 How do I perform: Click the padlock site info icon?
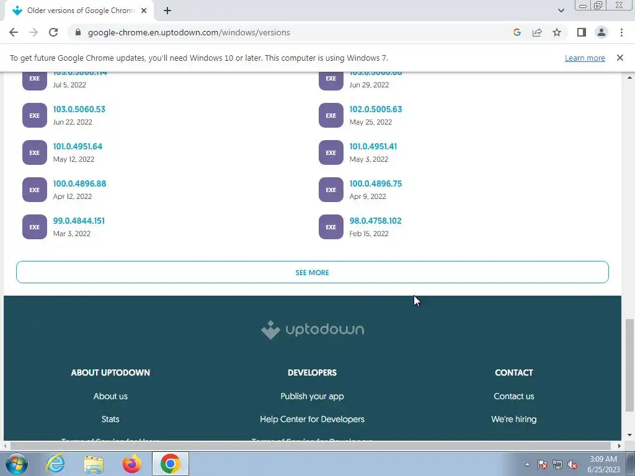pyautogui.click(x=78, y=32)
